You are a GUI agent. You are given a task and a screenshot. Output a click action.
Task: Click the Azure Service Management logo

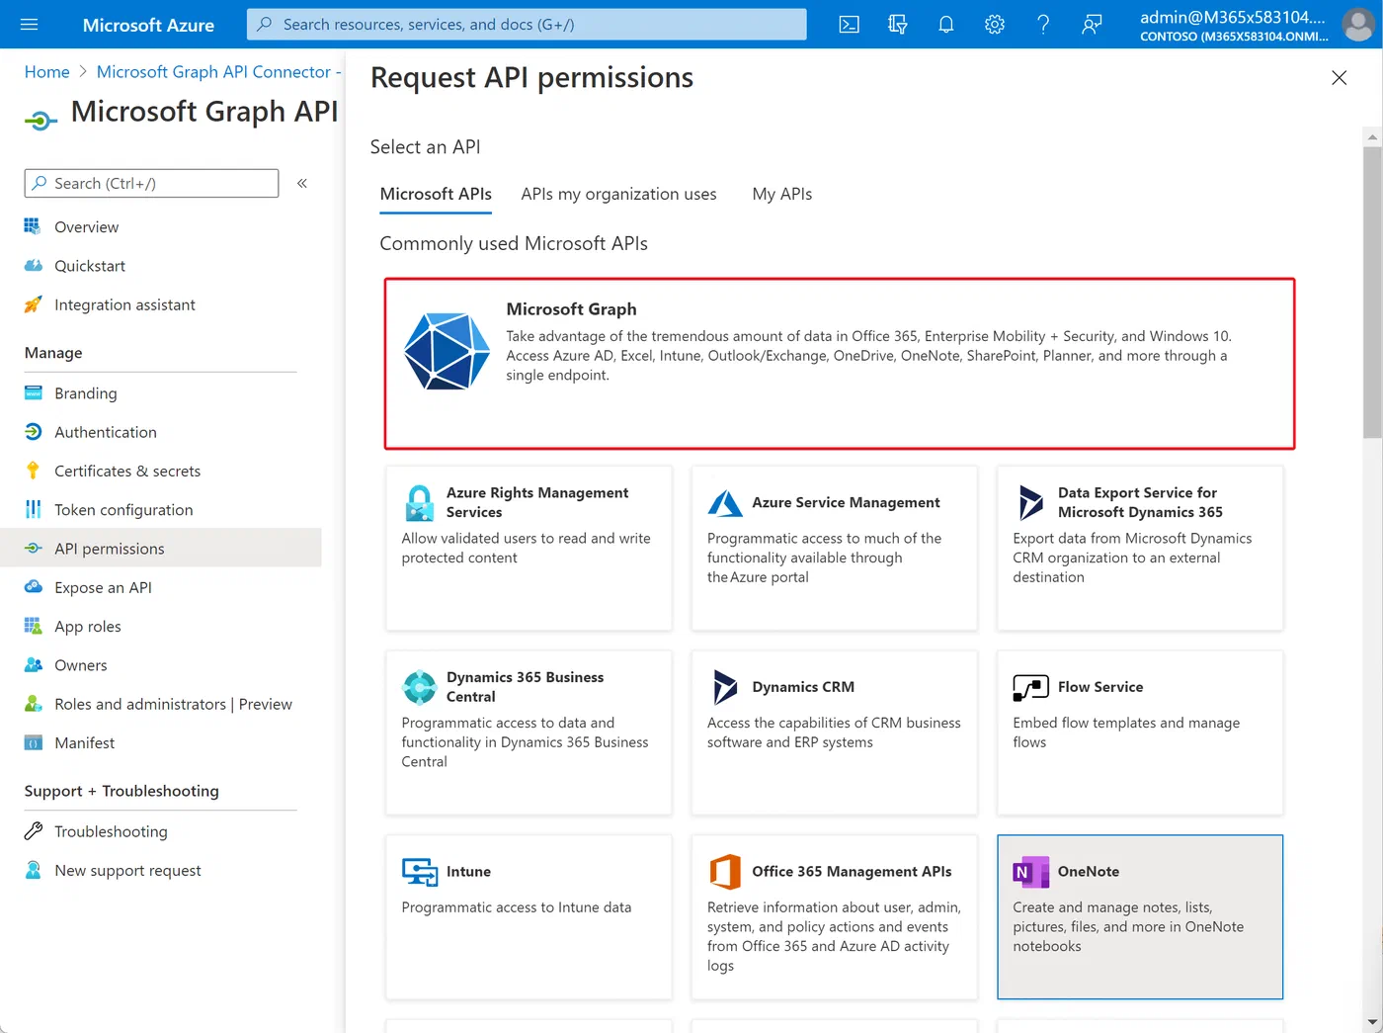725,503
